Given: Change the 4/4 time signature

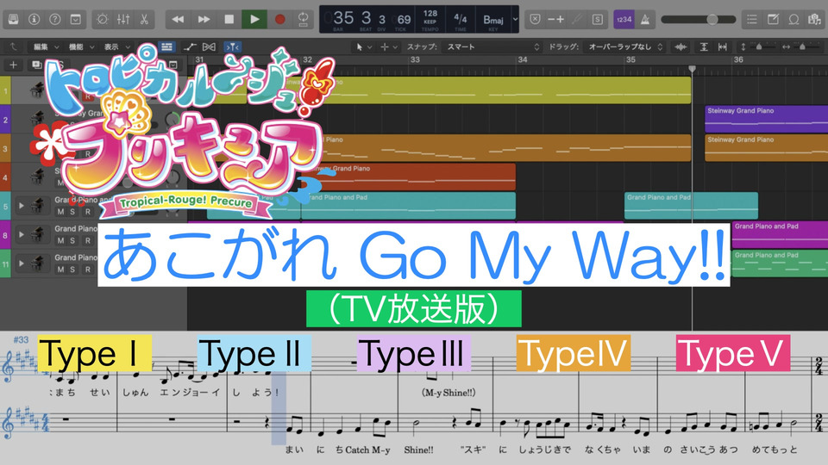Looking at the screenshot, I should 461,18.
